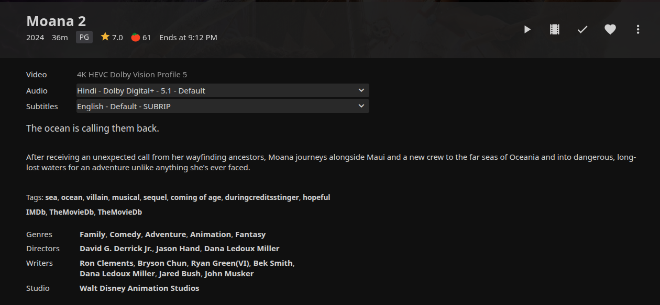Open writer Jared Bush's page

tap(180, 274)
